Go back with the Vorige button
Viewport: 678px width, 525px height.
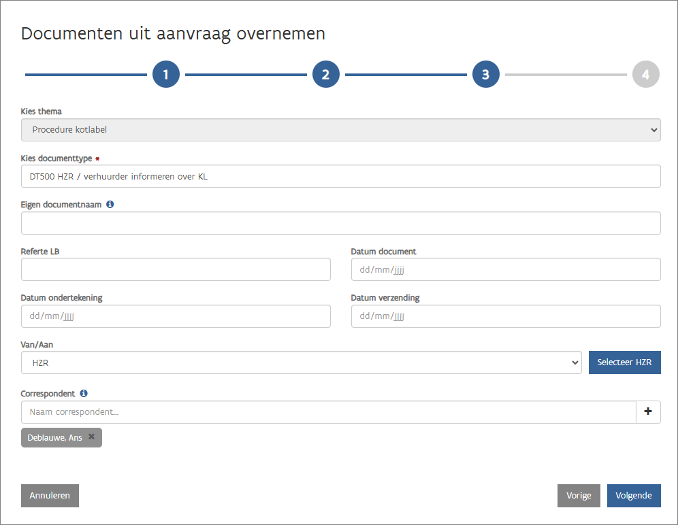pos(579,496)
